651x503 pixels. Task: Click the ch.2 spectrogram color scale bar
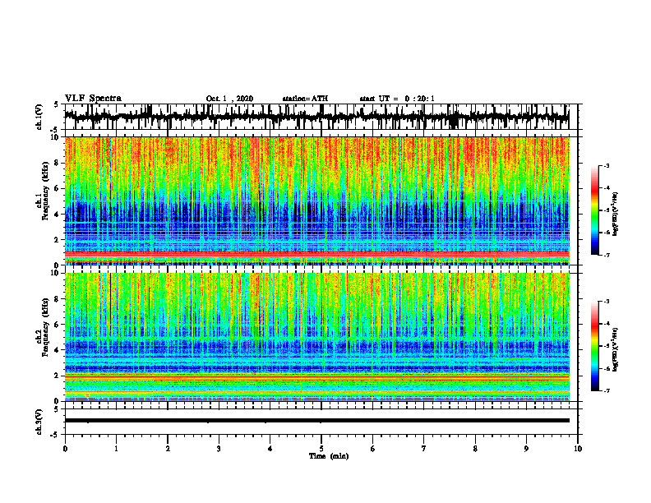tap(594, 346)
